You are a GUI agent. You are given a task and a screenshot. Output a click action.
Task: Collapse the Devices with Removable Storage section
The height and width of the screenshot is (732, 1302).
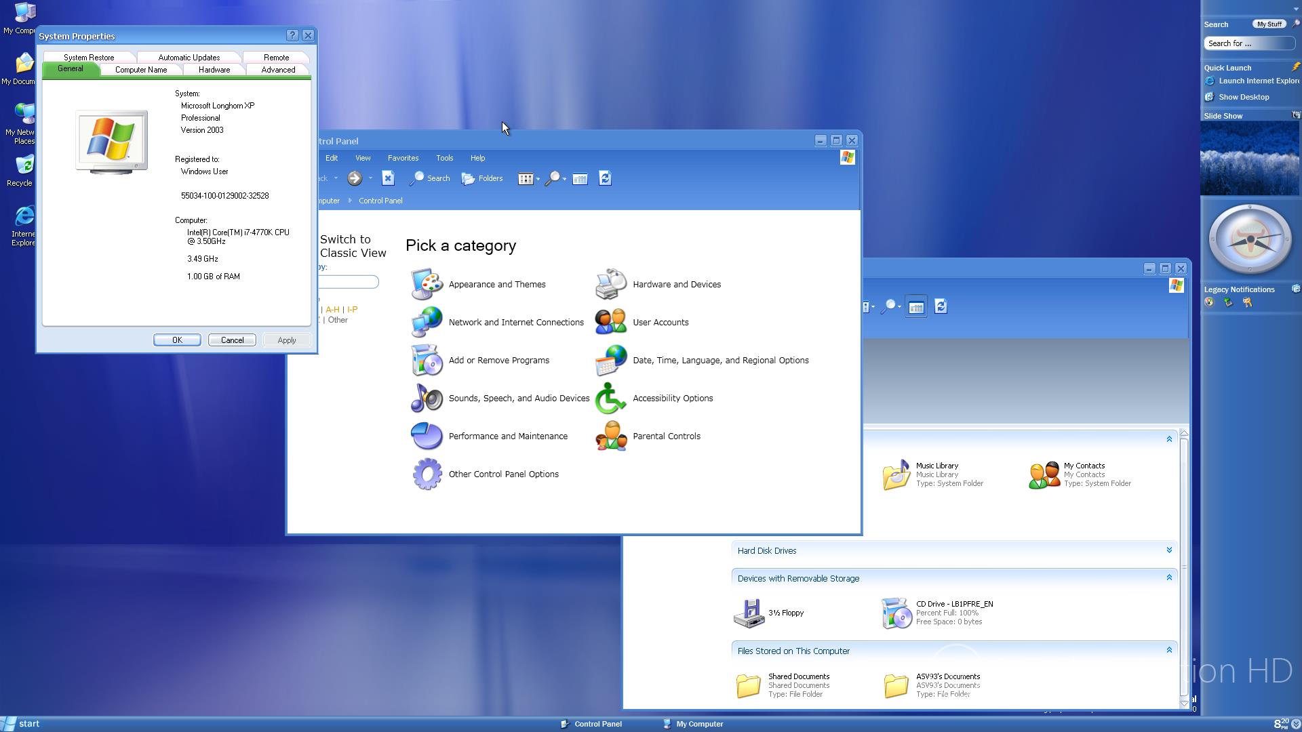point(1169,577)
